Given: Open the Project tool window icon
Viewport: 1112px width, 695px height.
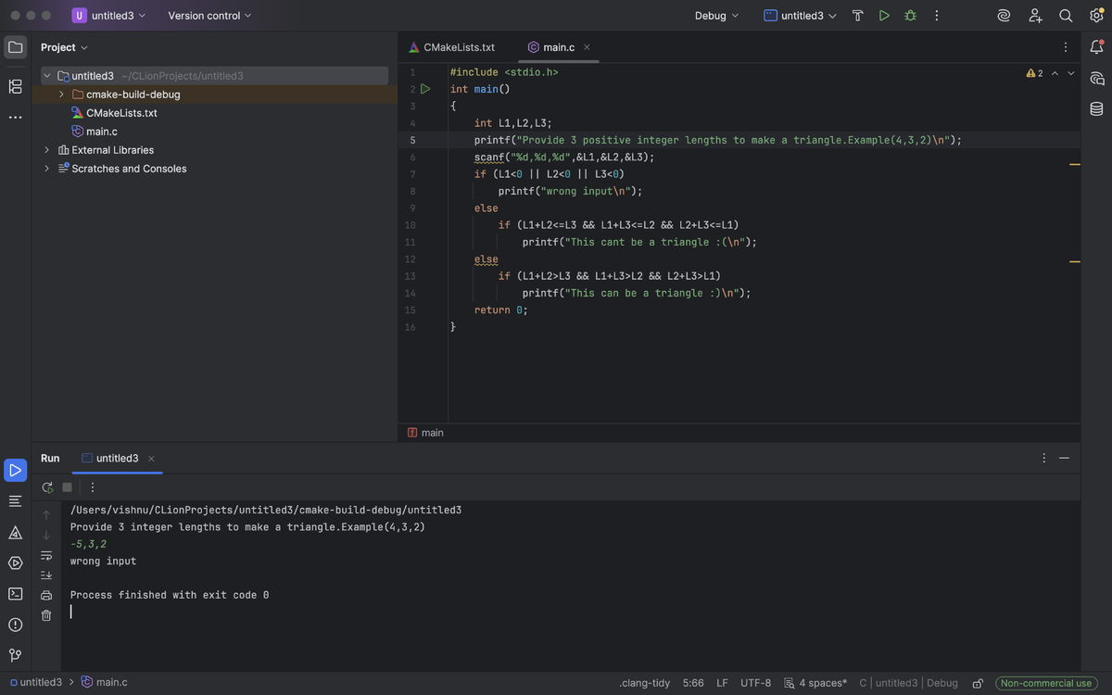Looking at the screenshot, I should [x=15, y=47].
